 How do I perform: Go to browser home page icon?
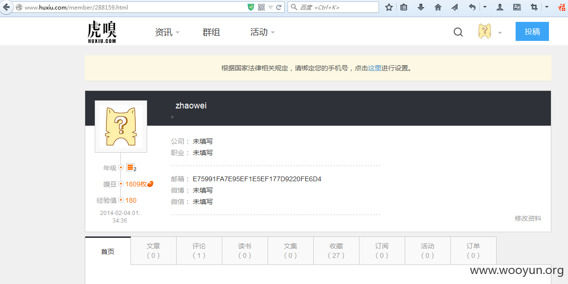438,7
